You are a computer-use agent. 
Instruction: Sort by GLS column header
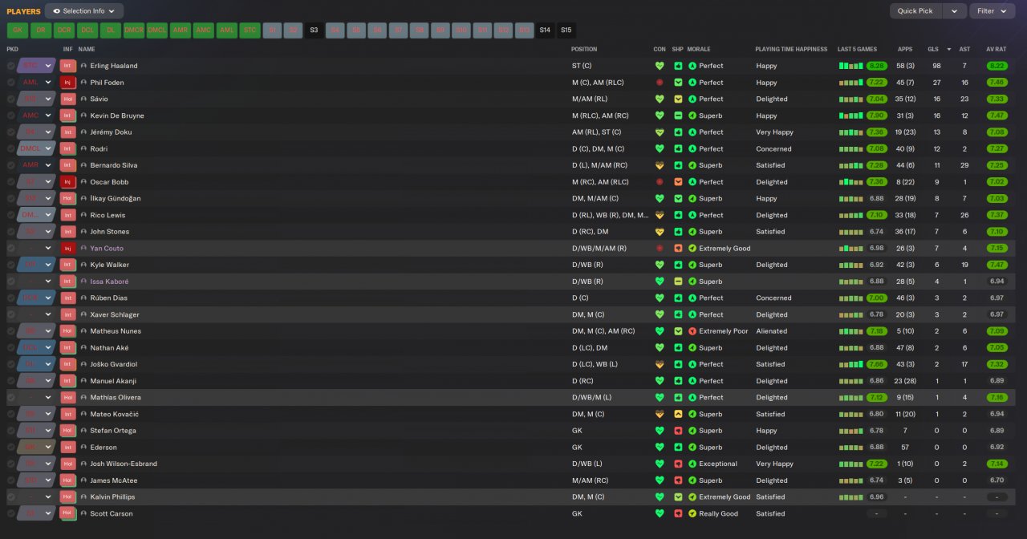933,49
